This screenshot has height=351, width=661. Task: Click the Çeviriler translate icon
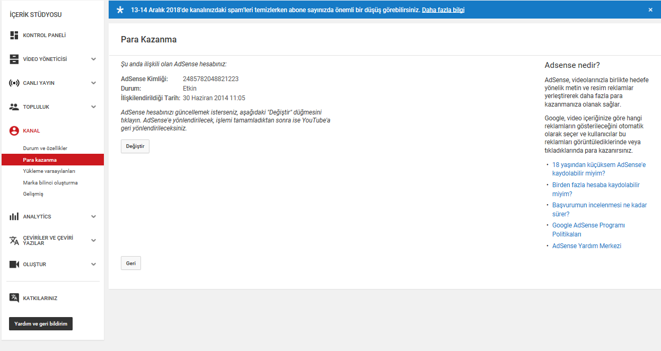(14, 240)
